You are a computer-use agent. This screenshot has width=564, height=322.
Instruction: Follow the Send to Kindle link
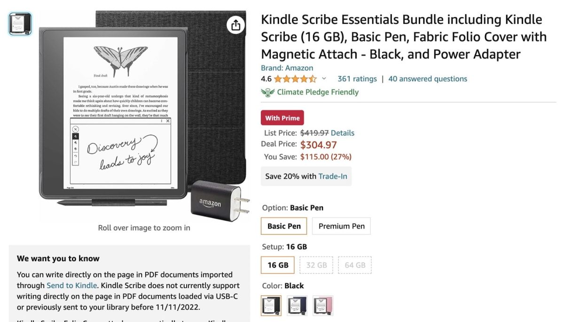coord(71,285)
